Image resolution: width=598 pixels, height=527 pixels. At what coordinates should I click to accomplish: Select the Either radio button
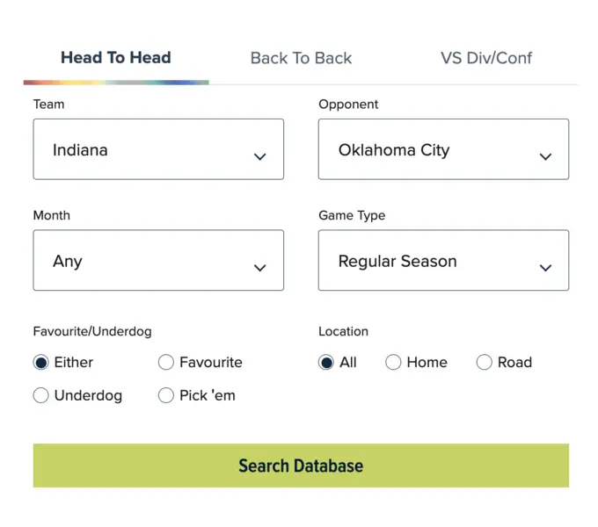pos(41,363)
